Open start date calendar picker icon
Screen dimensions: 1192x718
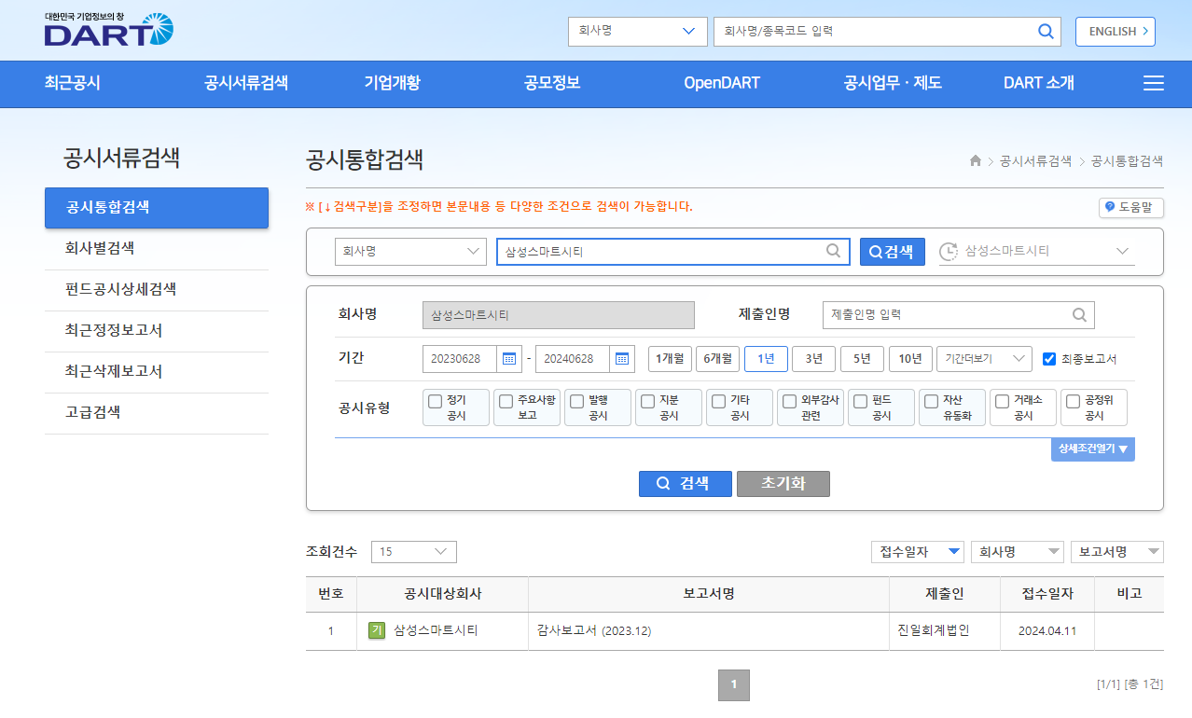click(509, 359)
